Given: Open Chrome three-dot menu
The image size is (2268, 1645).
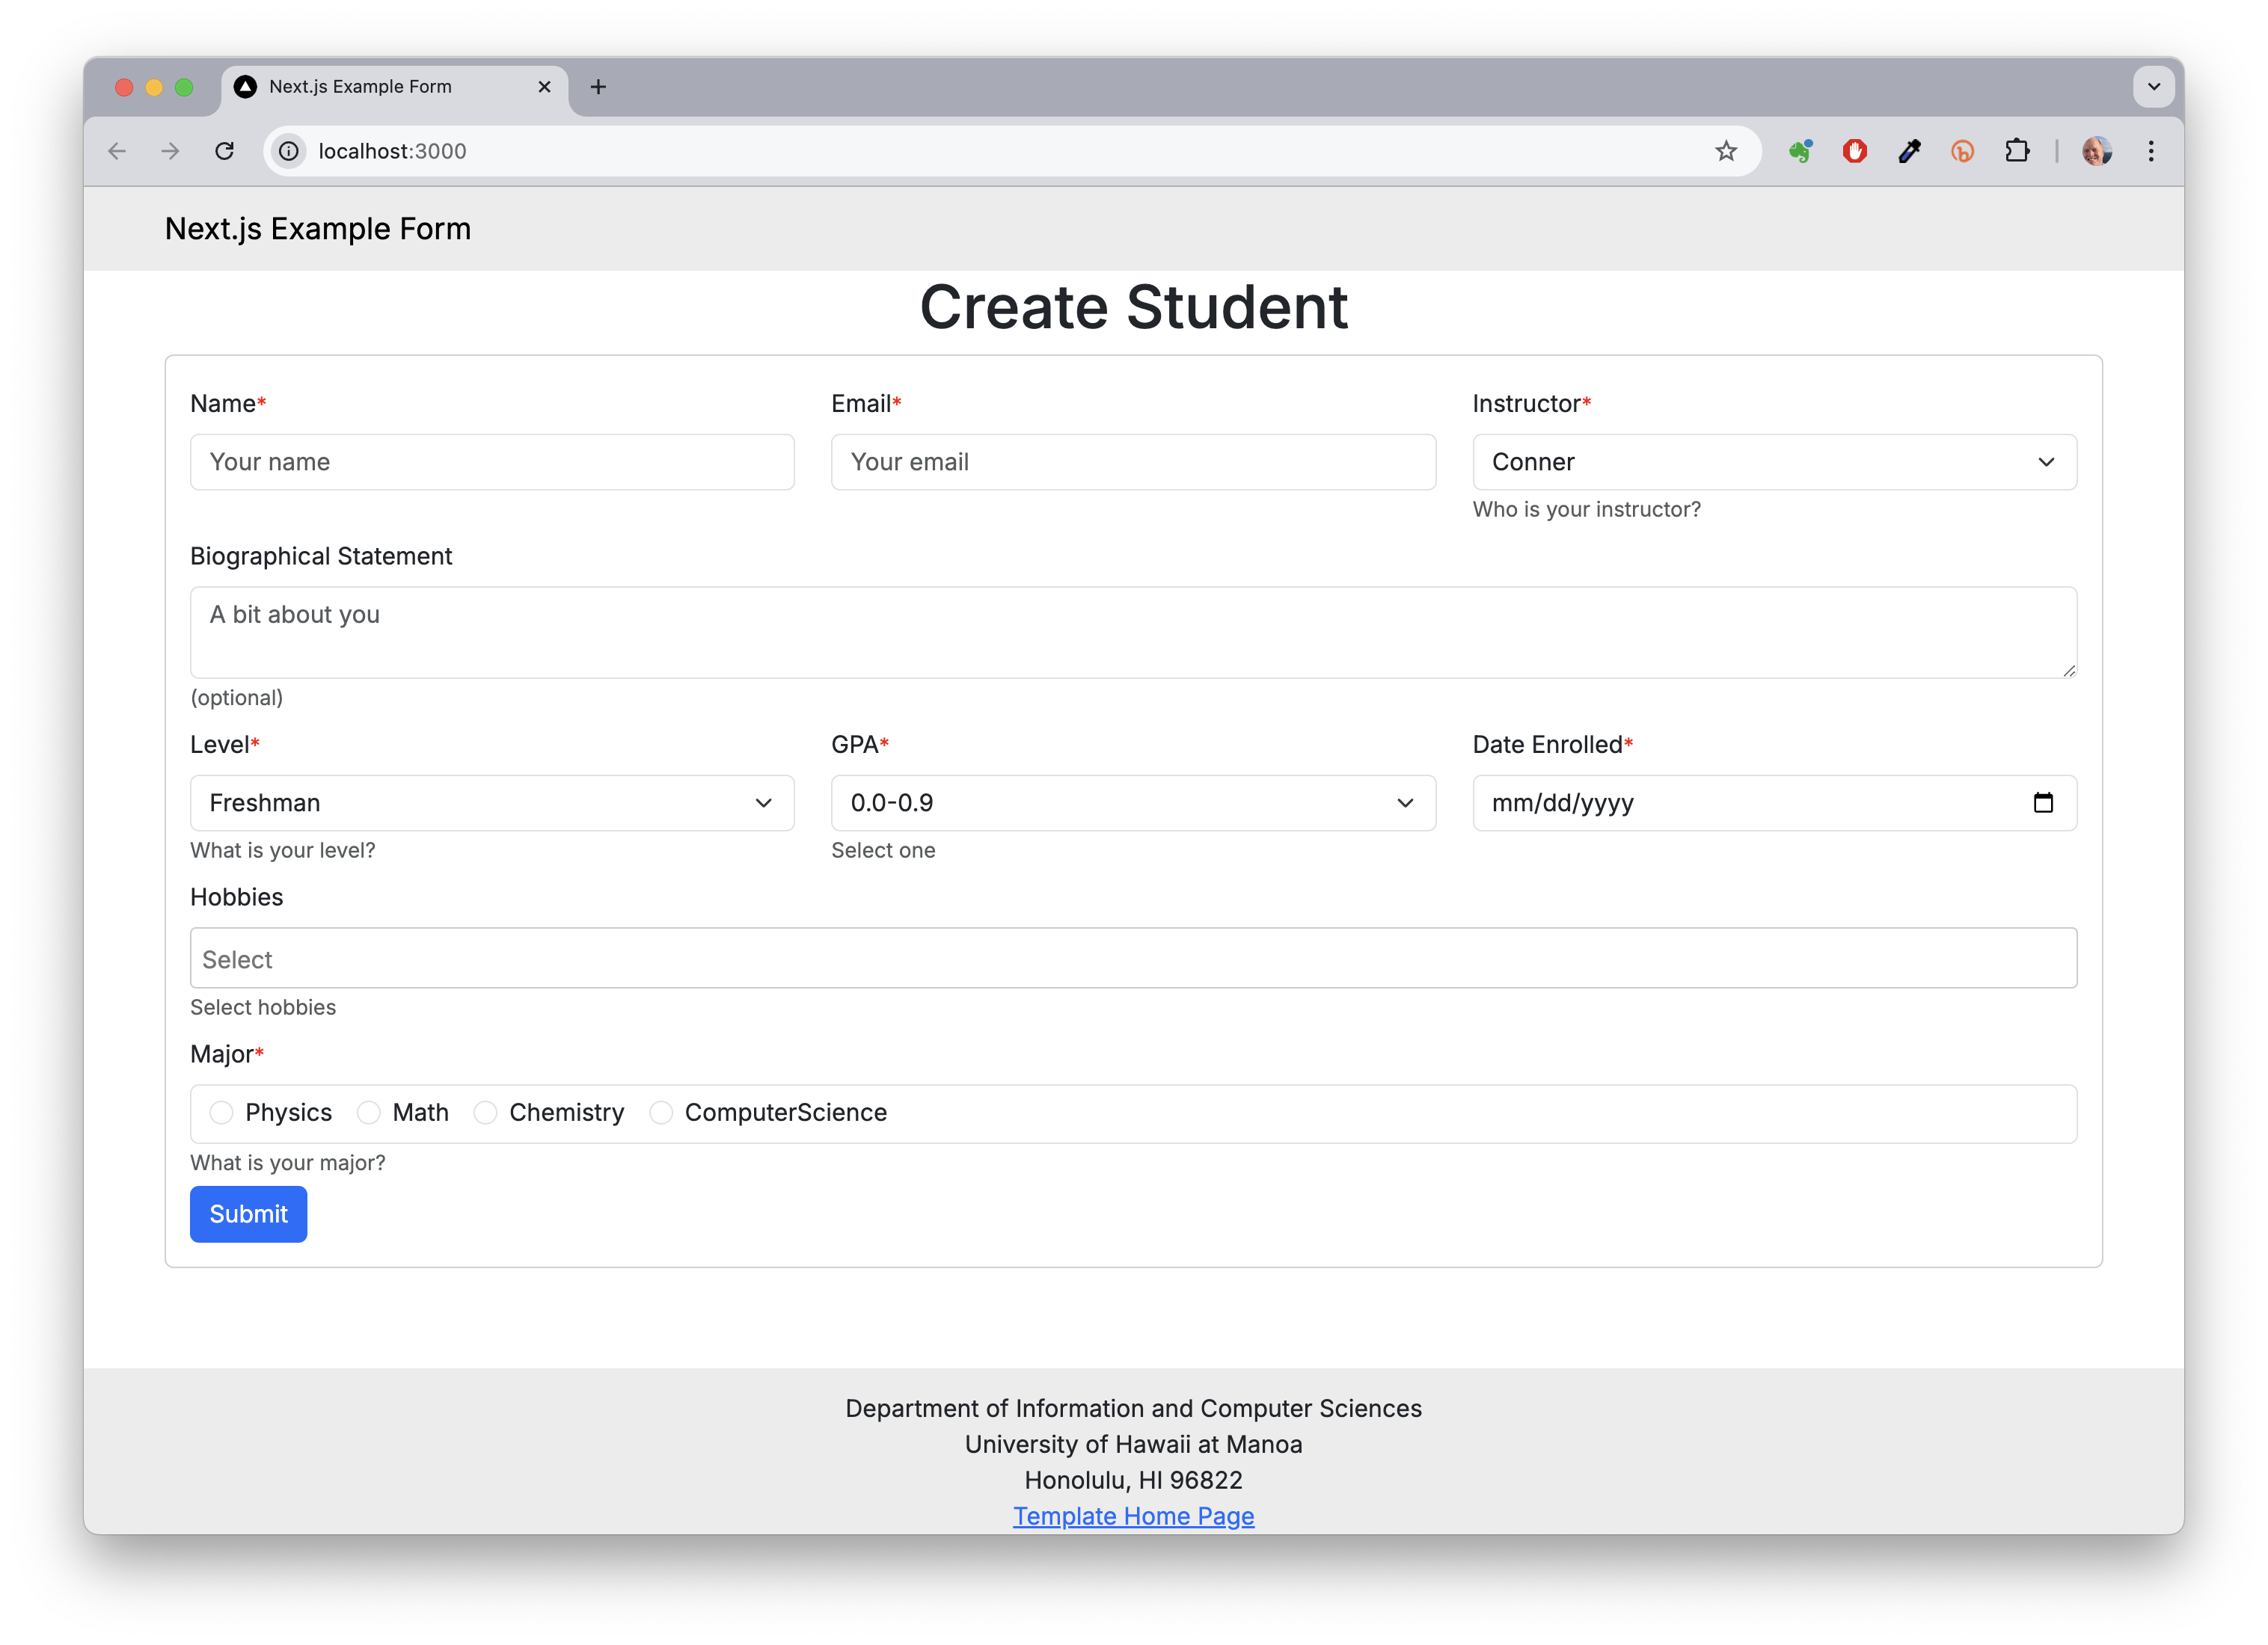Looking at the screenshot, I should pyautogui.click(x=2151, y=151).
